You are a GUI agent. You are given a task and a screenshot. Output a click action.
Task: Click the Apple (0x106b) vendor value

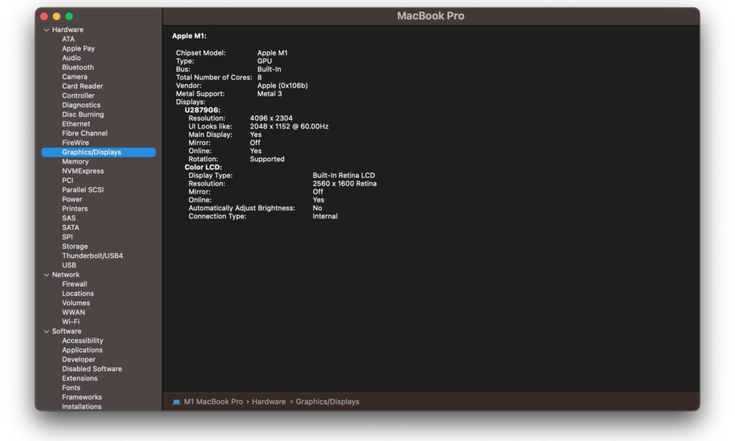[x=282, y=86]
